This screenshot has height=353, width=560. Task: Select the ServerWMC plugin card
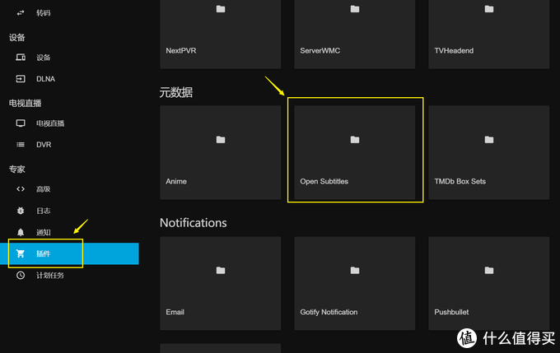(x=355, y=29)
